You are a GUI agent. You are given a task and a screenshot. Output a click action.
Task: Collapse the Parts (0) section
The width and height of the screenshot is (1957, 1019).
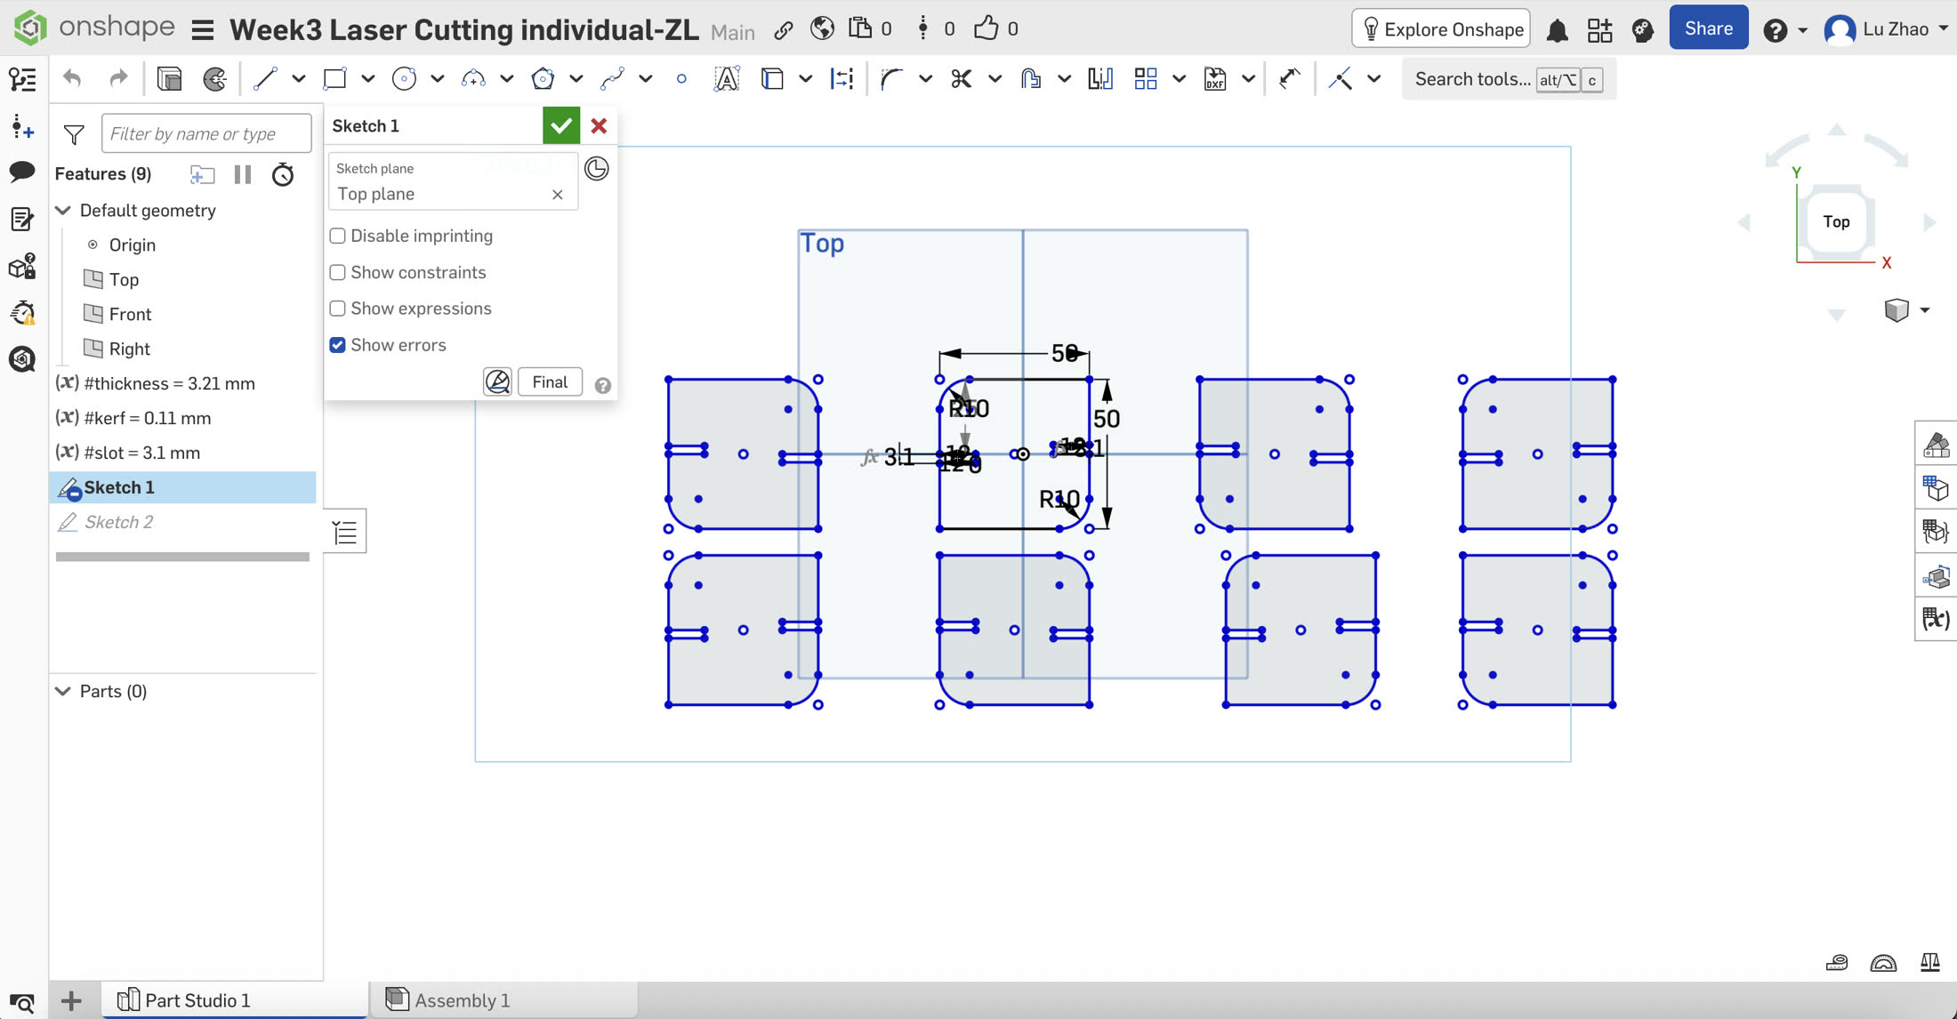click(x=63, y=691)
